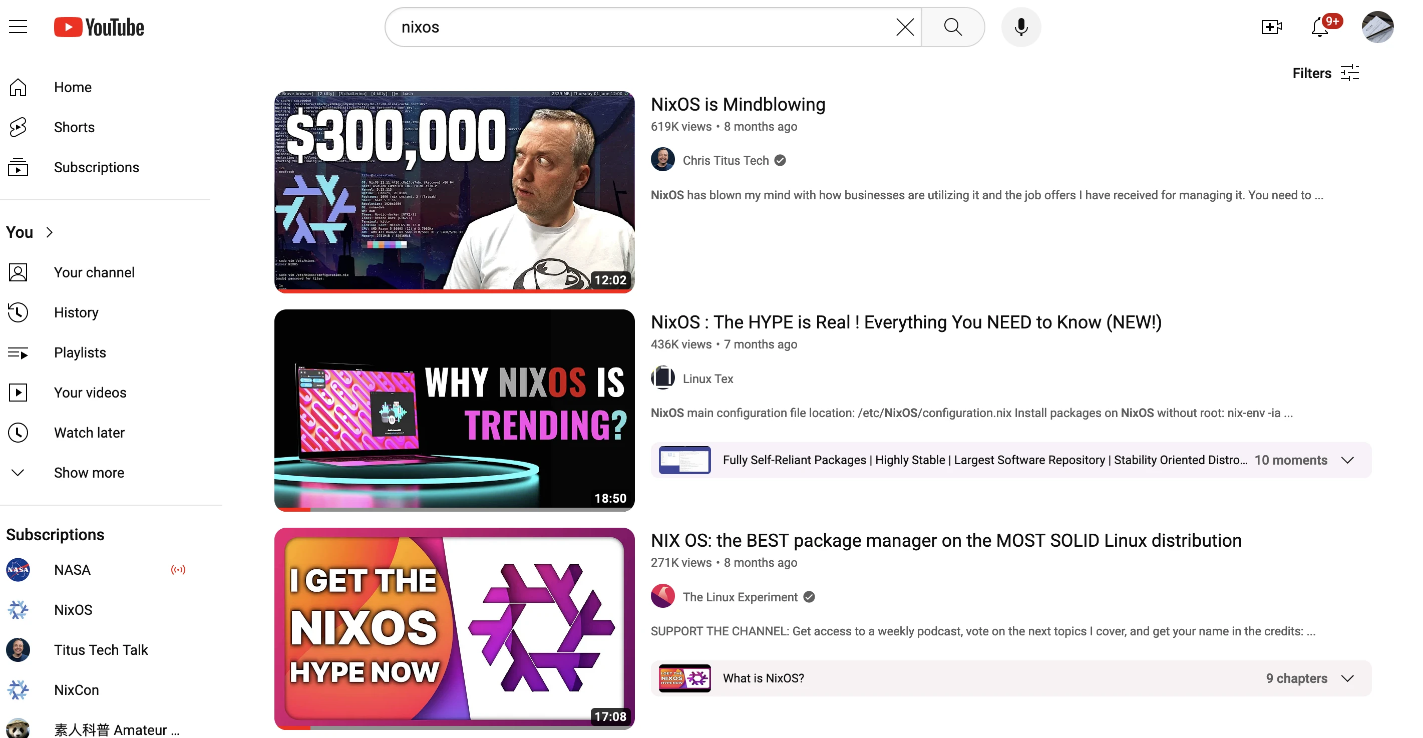
Task: Clear the search box text
Action: click(x=904, y=27)
